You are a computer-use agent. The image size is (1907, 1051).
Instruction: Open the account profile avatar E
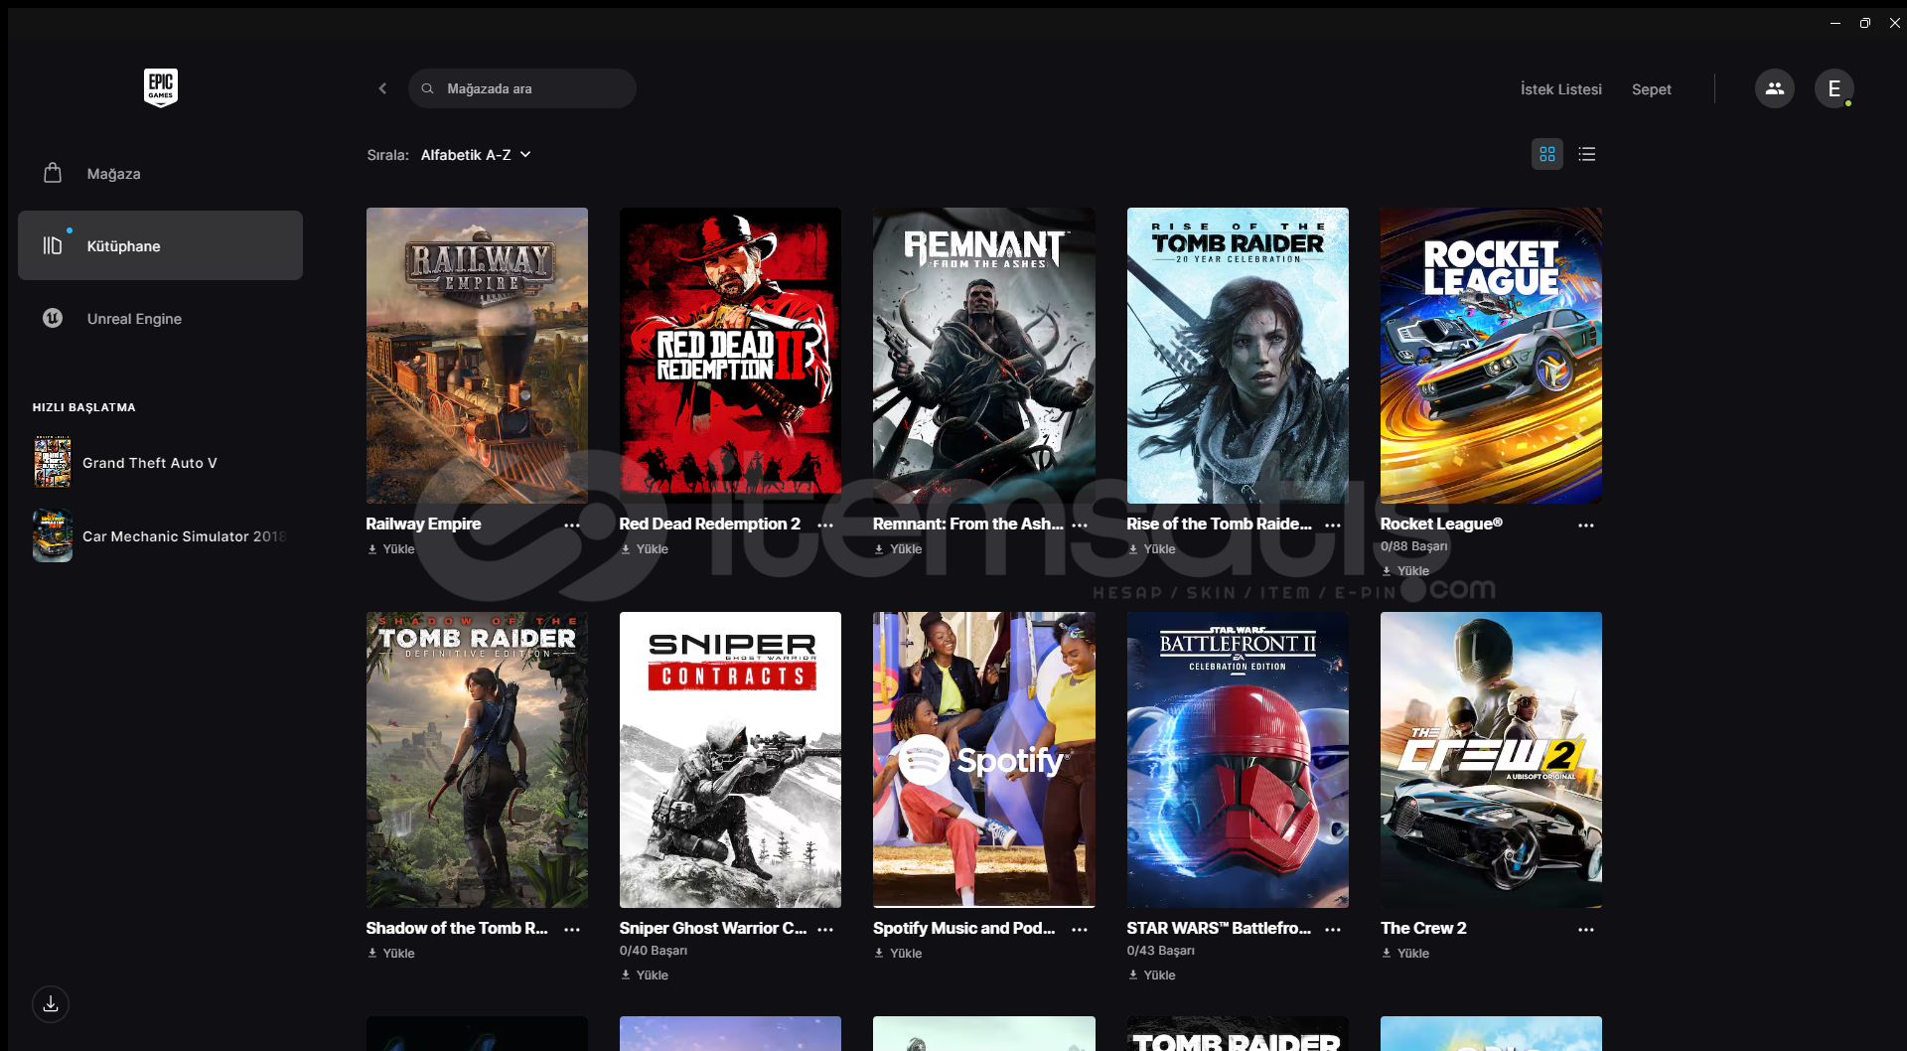(x=1834, y=88)
